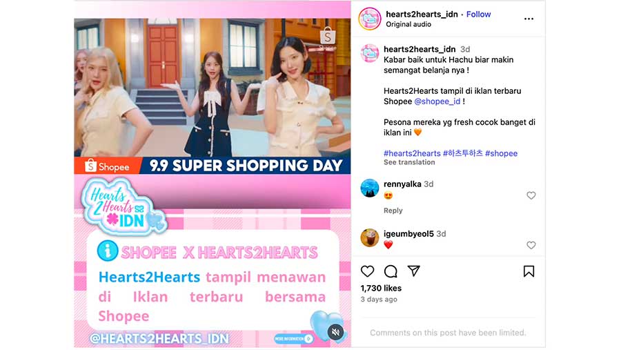Open header profile picture of hearts2hearts_idn
The width and height of the screenshot is (621, 350).
point(370,19)
